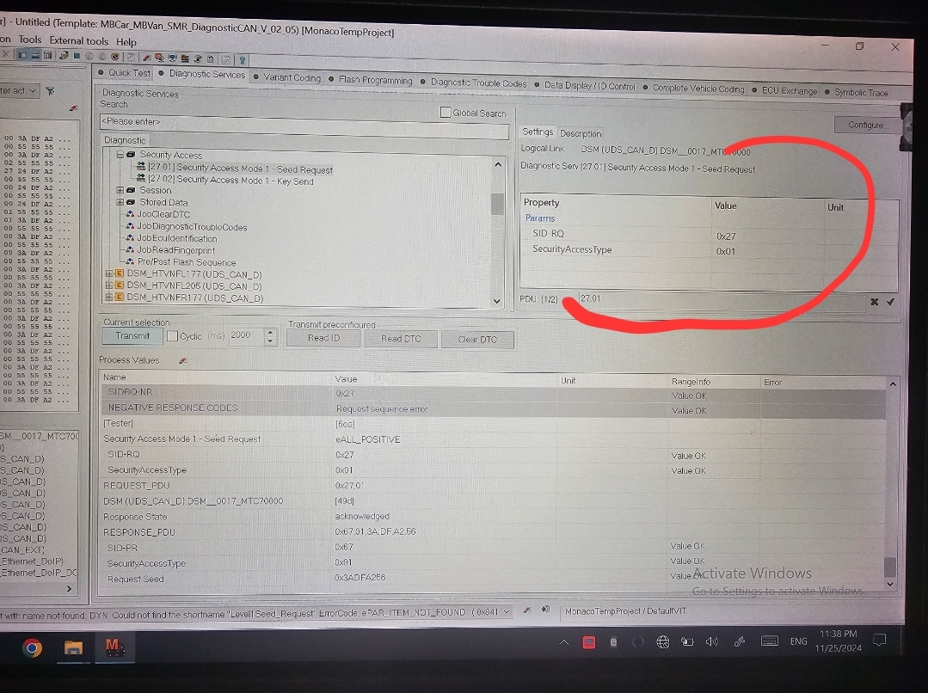This screenshot has width=928, height=693.
Task: Click the Monaco app icon in taskbar
Action: pyautogui.click(x=114, y=647)
